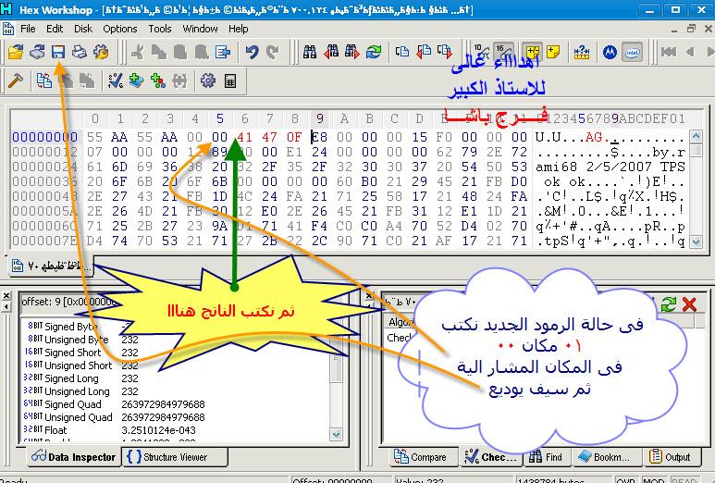The width and height of the screenshot is (715, 483).
Task: Open the Disk menu
Action: tap(83, 29)
